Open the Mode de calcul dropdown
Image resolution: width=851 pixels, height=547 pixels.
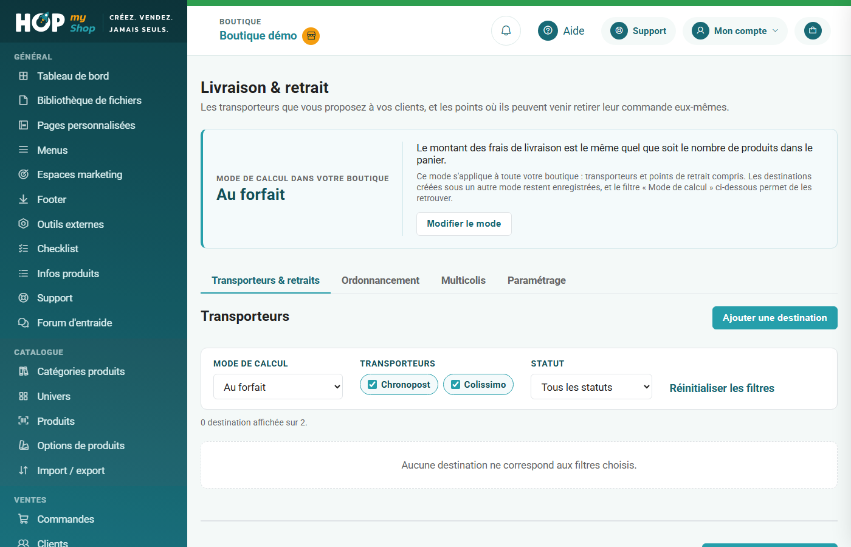coord(278,387)
